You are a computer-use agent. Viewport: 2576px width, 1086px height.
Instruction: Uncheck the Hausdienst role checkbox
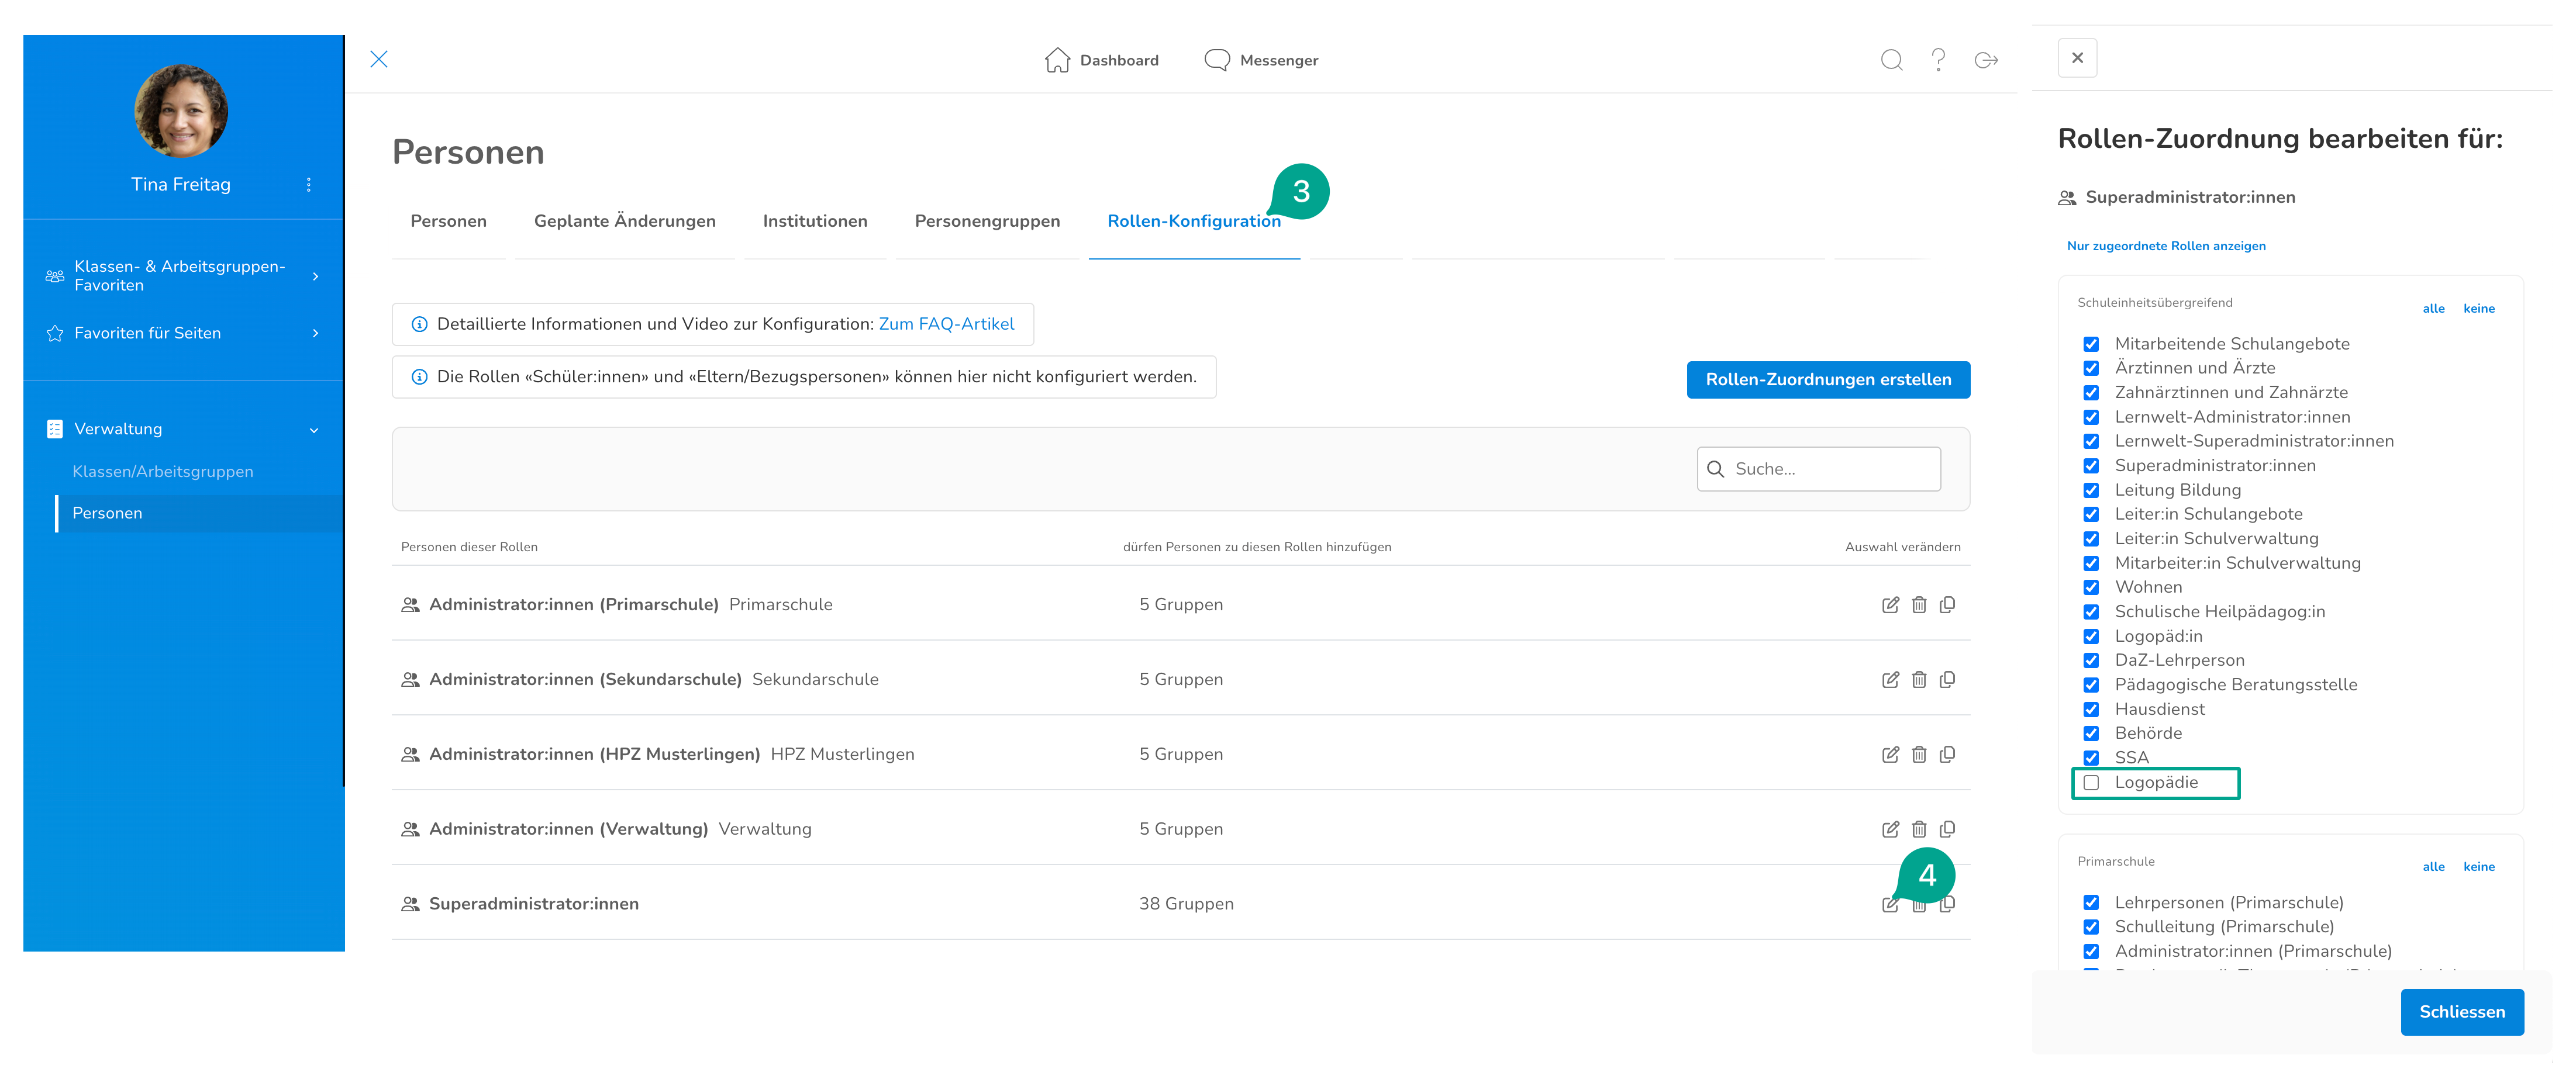pyautogui.click(x=2091, y=710)
